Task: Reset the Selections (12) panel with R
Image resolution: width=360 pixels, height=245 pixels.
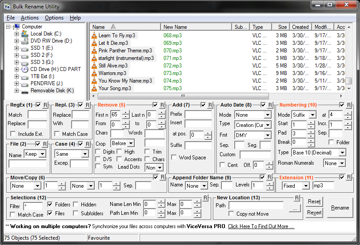Action: (x=205, y=198)
